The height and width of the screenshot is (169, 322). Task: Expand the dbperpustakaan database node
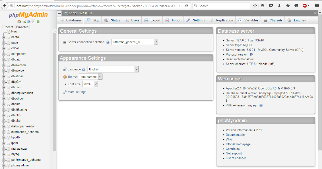(4, 93)
